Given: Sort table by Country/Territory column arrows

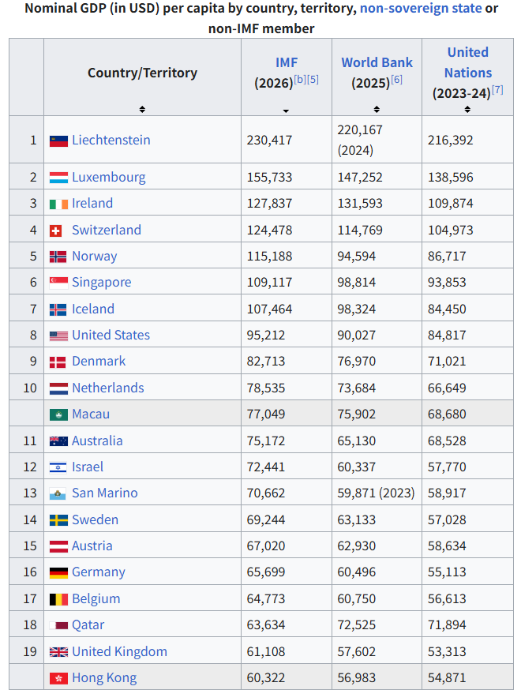Looking at the screenshot, I should pos(142,109).
